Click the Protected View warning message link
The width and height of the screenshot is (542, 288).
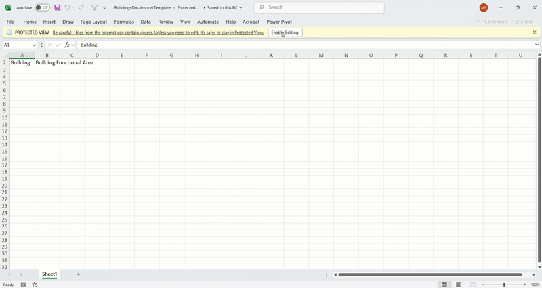coord(158,33)
